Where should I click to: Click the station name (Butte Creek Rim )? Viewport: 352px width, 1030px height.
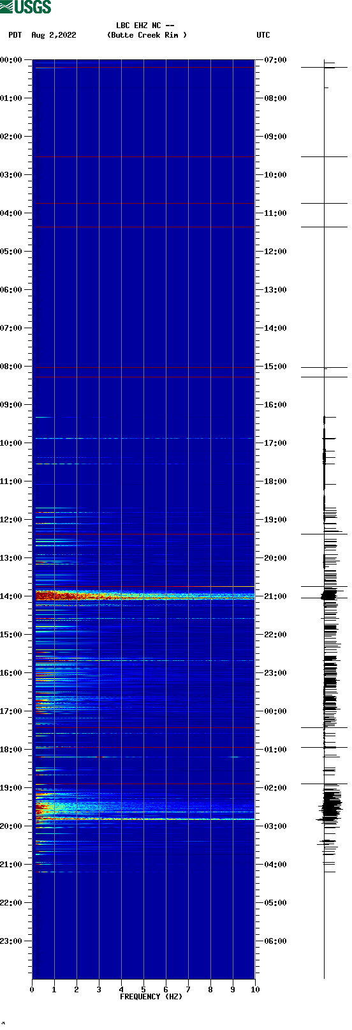point(147,35)
